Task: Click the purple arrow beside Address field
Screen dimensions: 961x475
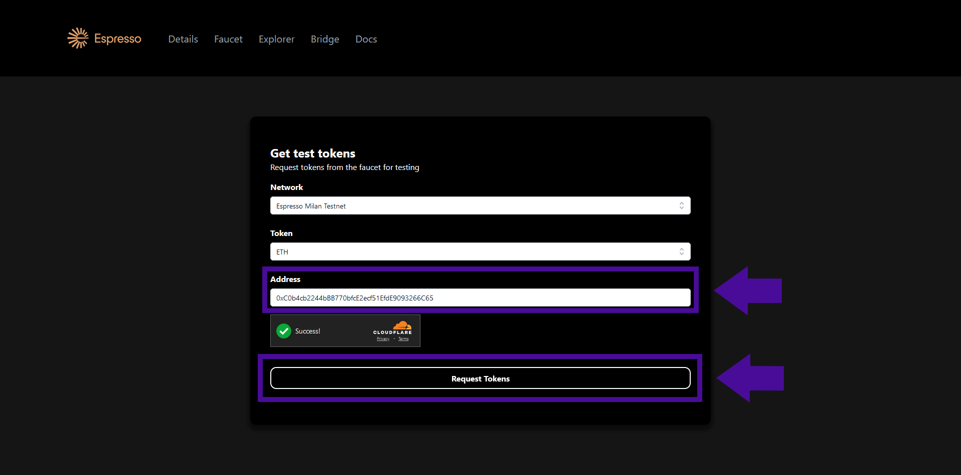Action: tap(747, 291)
